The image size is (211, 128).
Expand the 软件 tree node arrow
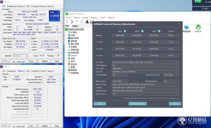point(66,61)
